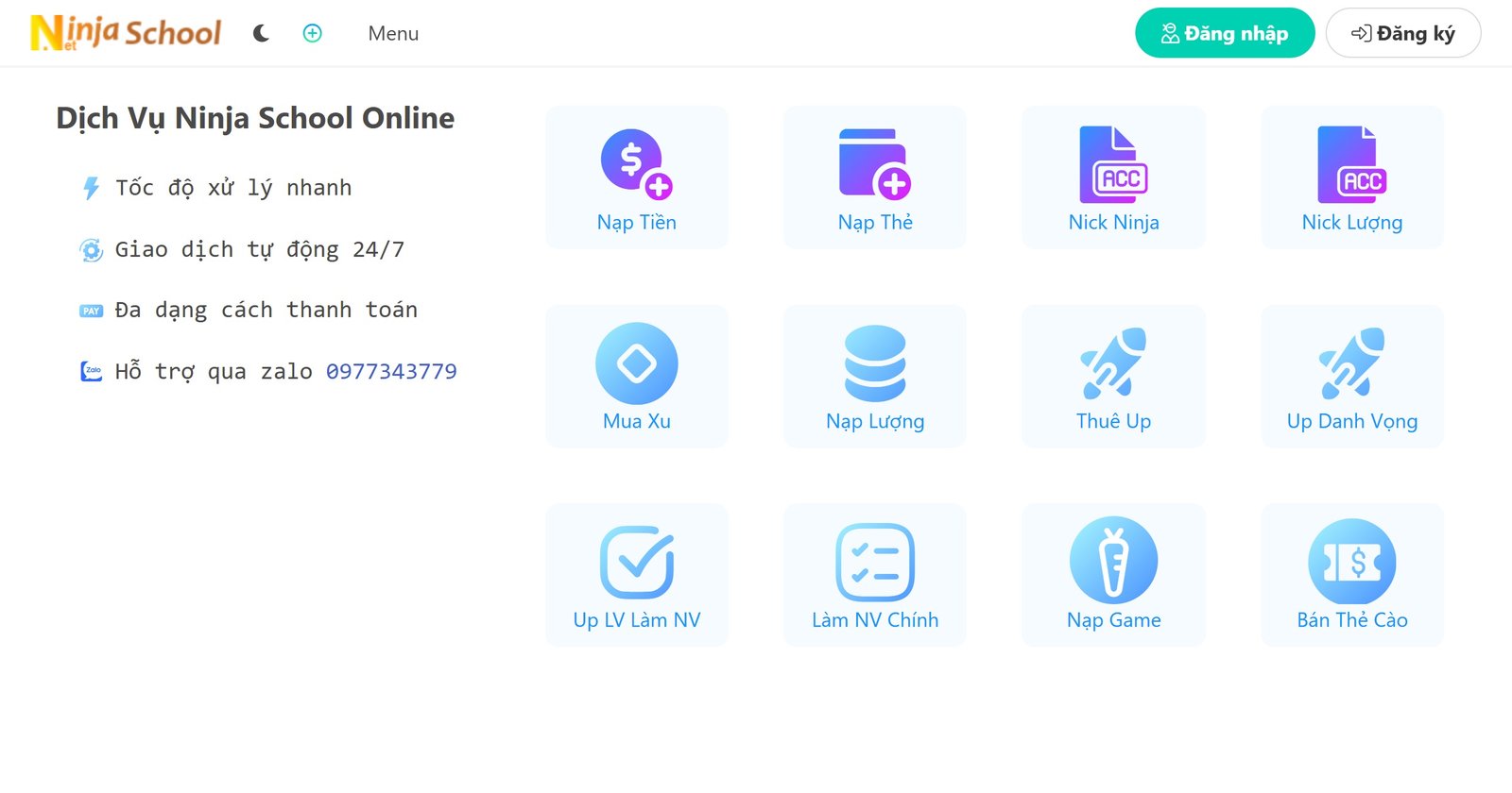The image size is (1512, 793).
Task: Open the Nạp Thẻ wallet icon
Action: [x=875, y=164]
